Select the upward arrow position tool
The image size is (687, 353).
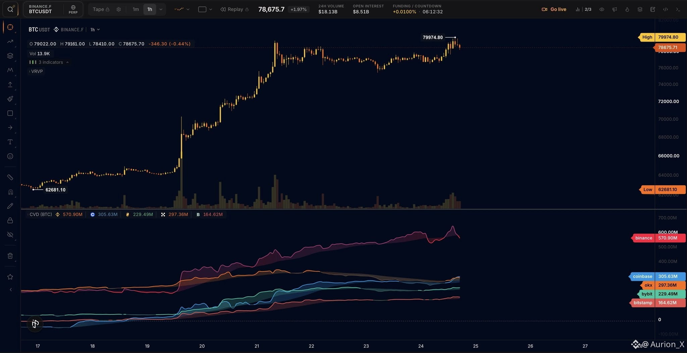pos(10,85)
